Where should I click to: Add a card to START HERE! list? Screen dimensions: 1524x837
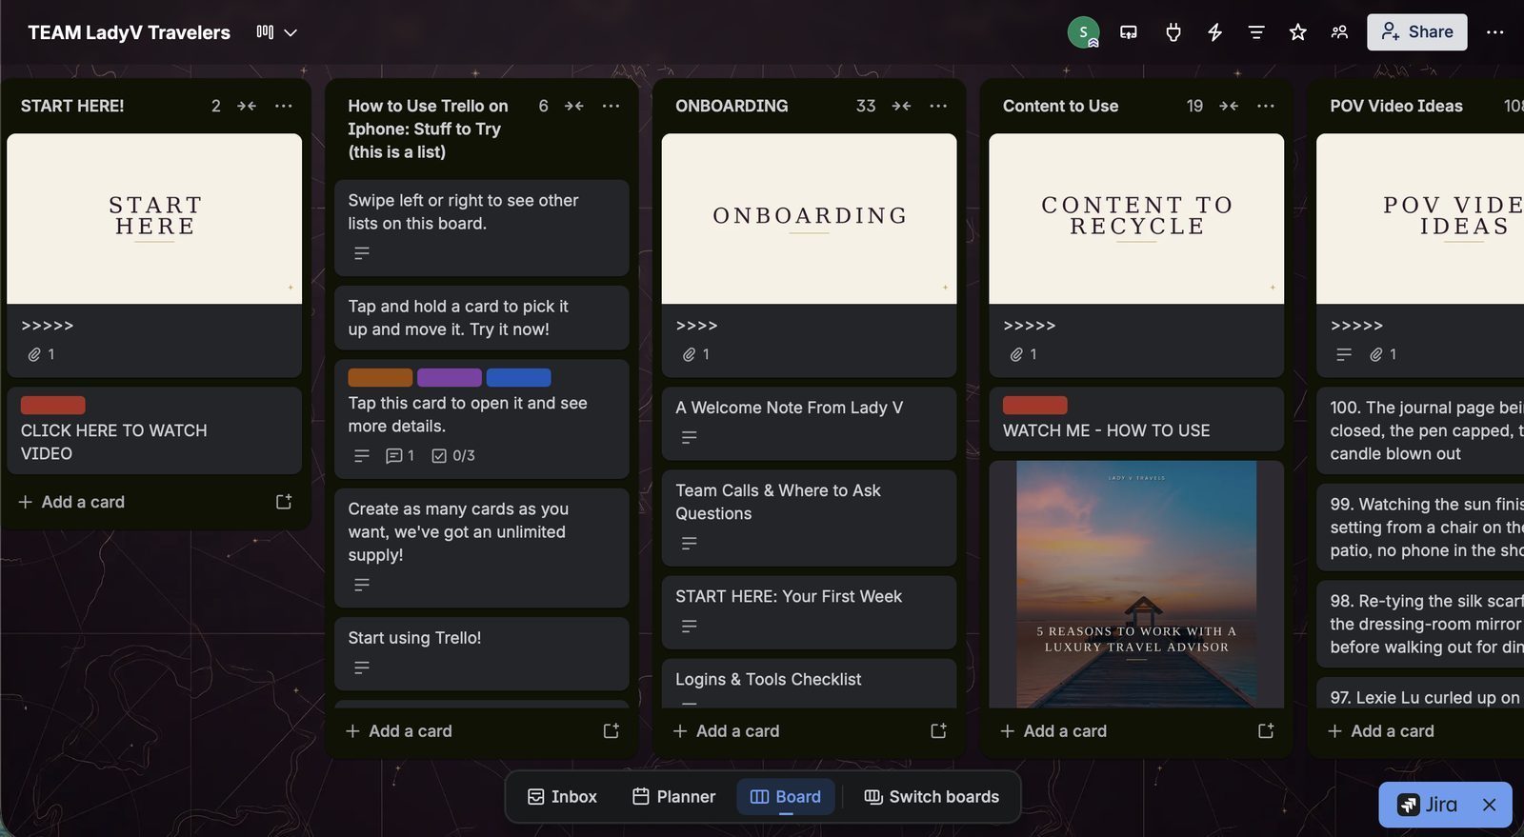pos(138,502)
